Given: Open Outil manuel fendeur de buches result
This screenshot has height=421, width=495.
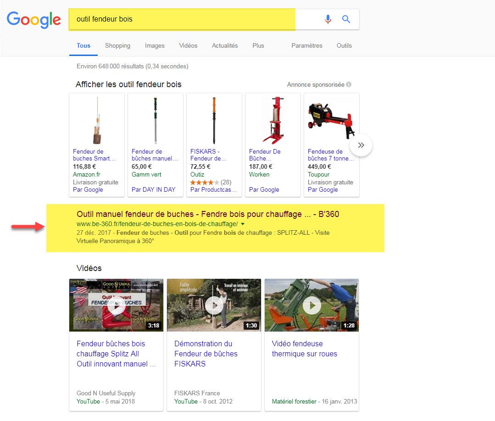Looking at the screenshot, I should (208, 214).
